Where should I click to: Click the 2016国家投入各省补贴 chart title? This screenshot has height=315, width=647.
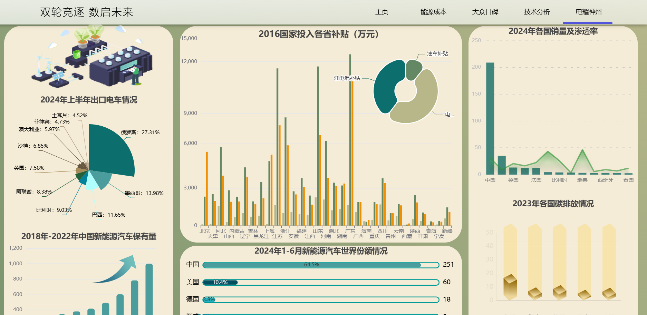click(x=320, y=34)
